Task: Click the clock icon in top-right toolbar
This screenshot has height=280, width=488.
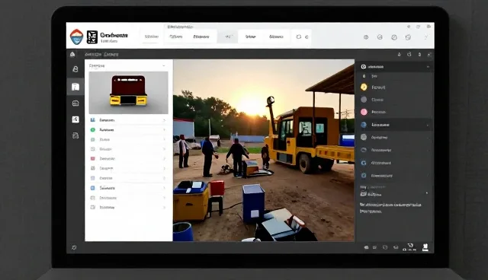Action: [x=394, y=37]
